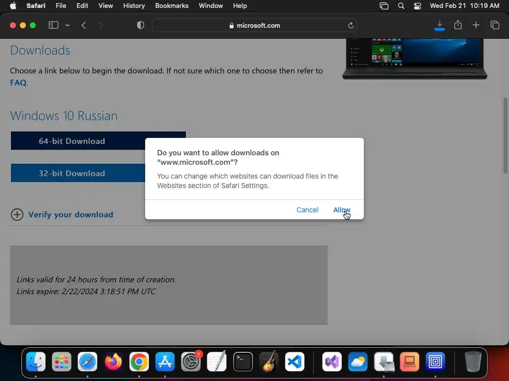Open the Window menu
This screenshot has width=509, height=381.
tap(211, 5)
